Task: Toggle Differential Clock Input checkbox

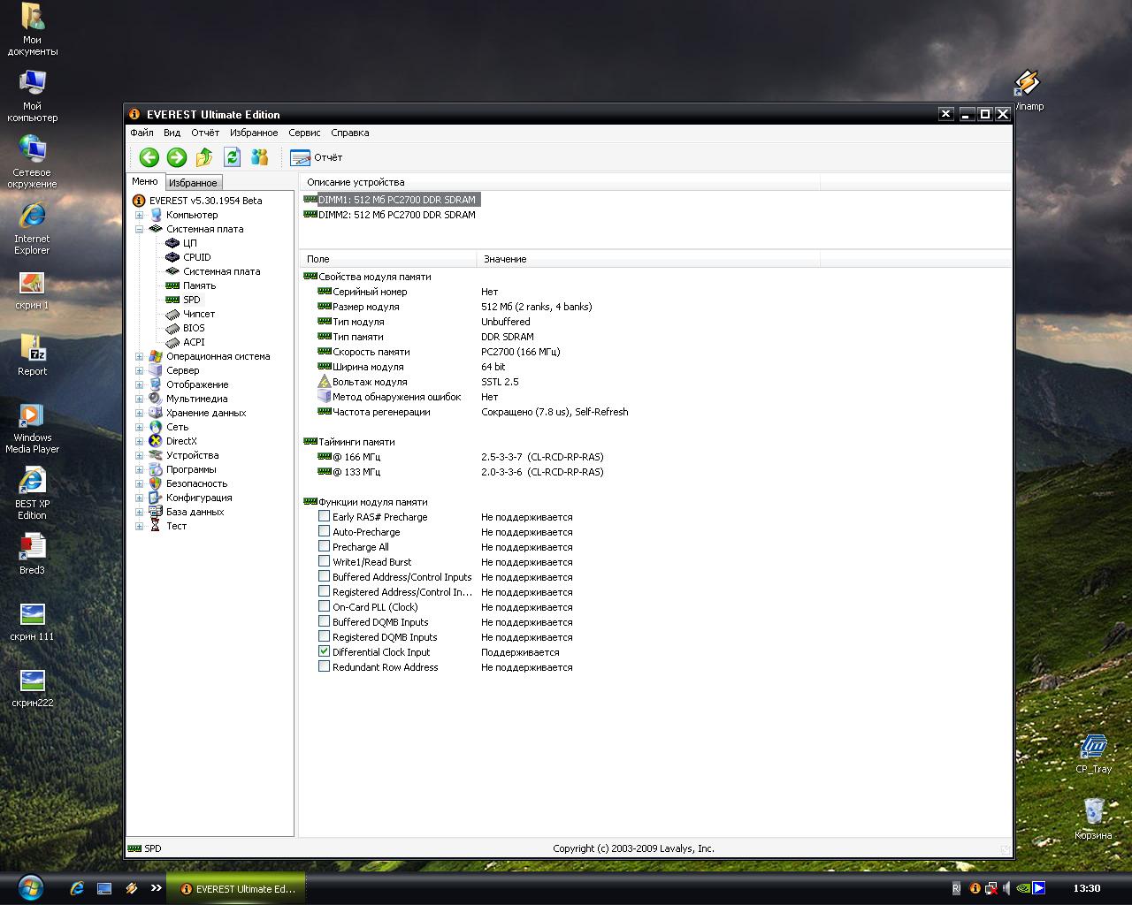Action: click(324, 651)
